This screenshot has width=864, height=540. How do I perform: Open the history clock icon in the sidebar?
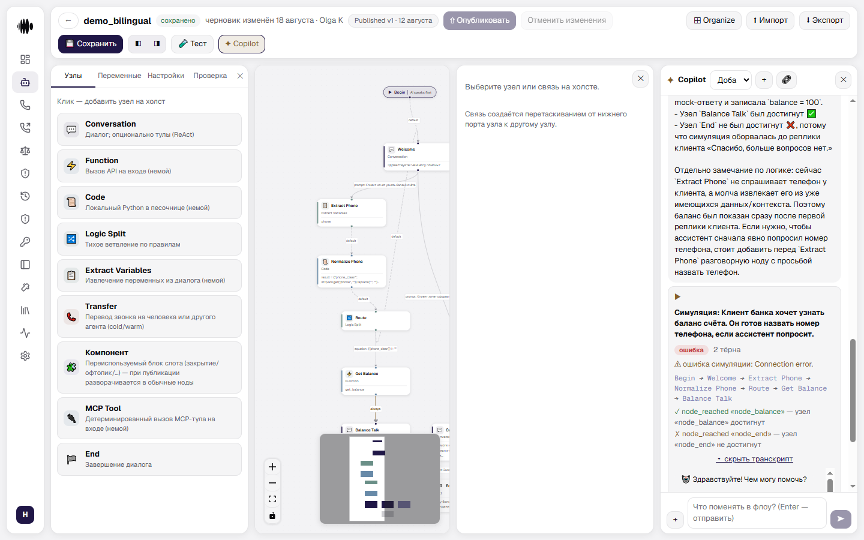(x=25, y=196)
